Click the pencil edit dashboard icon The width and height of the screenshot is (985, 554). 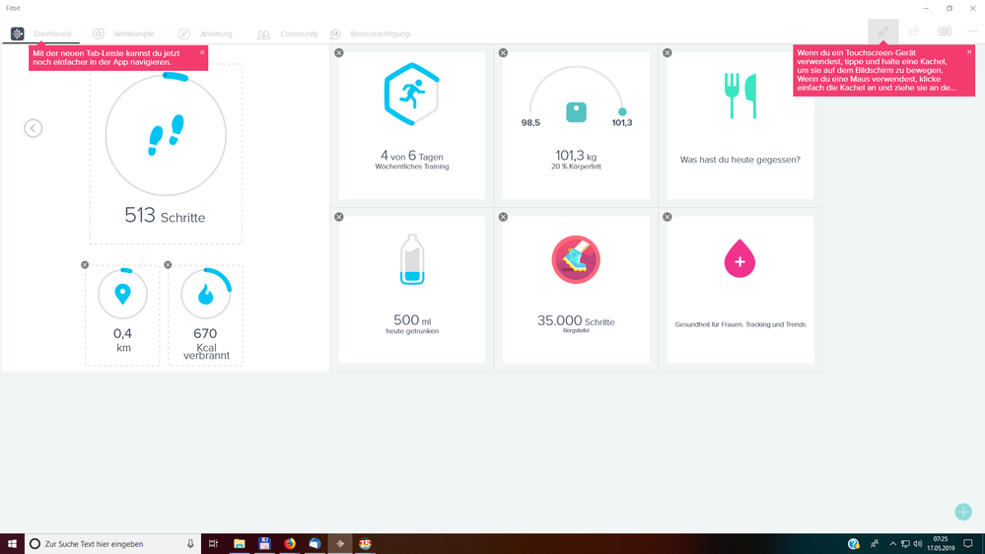point(882,32)
